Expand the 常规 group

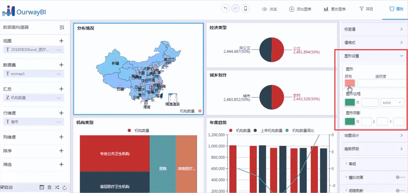350,164
